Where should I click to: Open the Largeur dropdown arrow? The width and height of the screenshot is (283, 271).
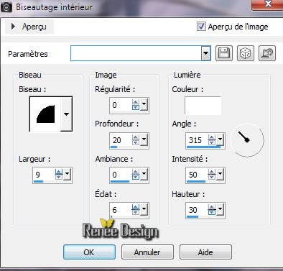pos(68,174)
